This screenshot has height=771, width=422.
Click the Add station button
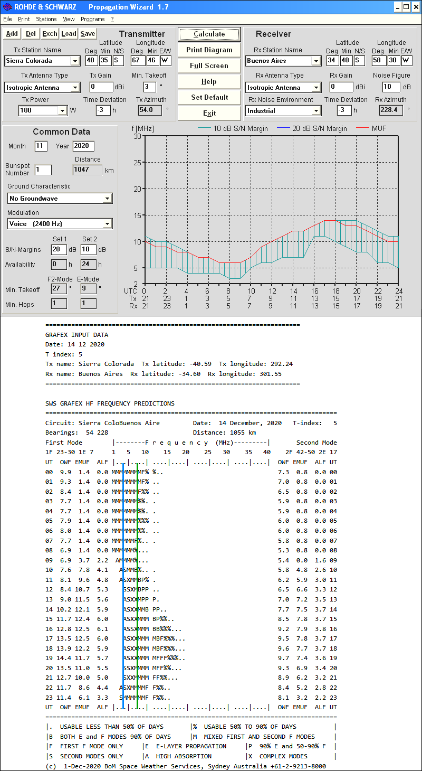[12, 34]
